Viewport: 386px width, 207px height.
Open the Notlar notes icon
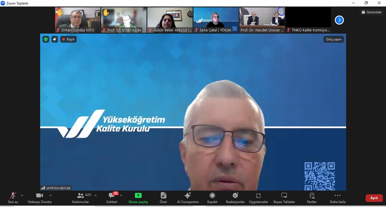[312, 196]
